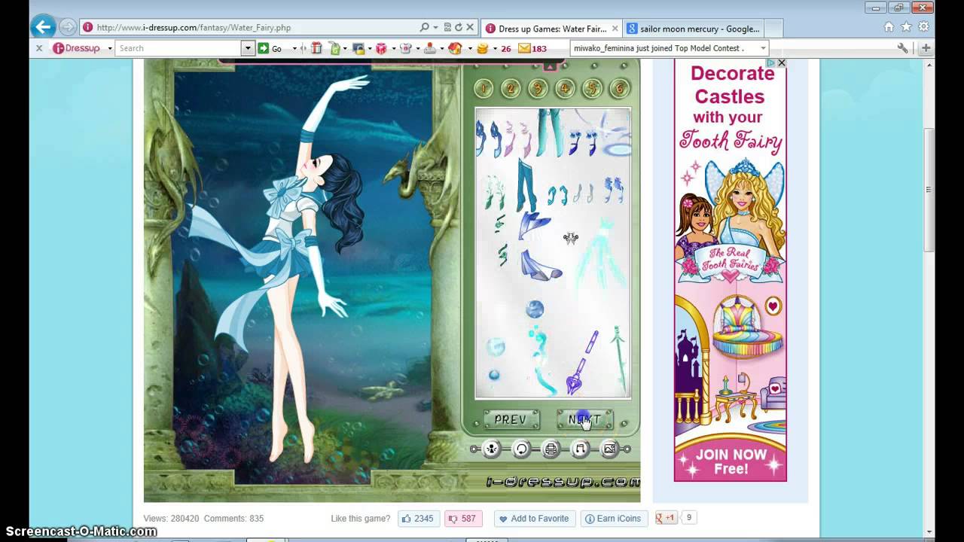Click the Google +1 button
The width and height of the screenshot is (964, 542).
pyautogui.click(x=667, y=518)
